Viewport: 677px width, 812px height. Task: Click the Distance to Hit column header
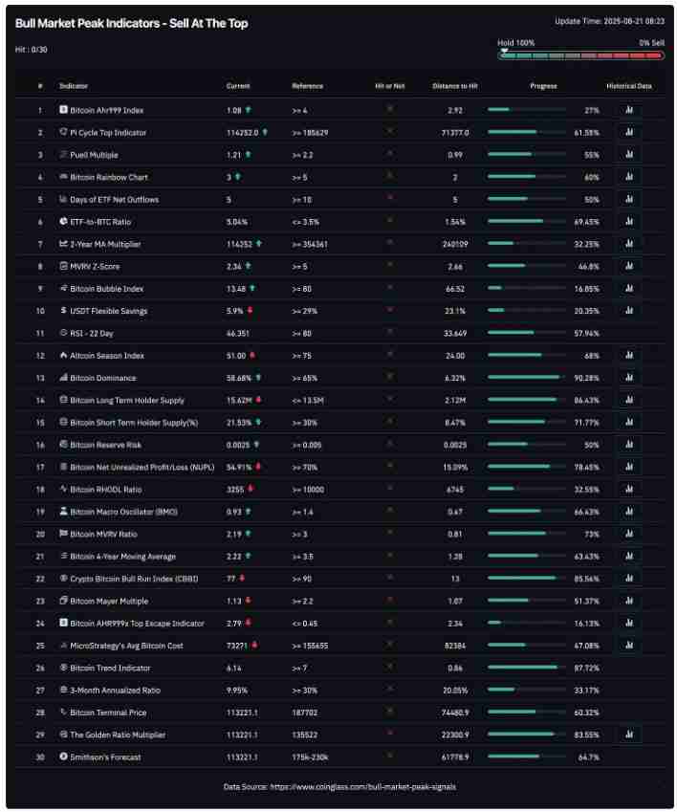coord(454,86)
